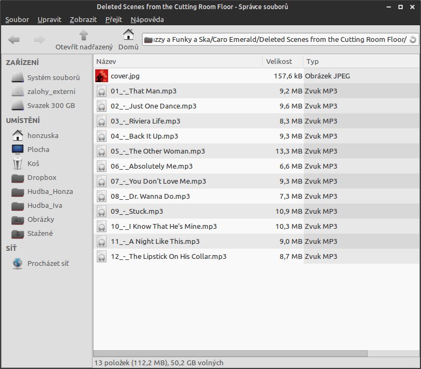Go back with the left arrow icon

(14, 40)
